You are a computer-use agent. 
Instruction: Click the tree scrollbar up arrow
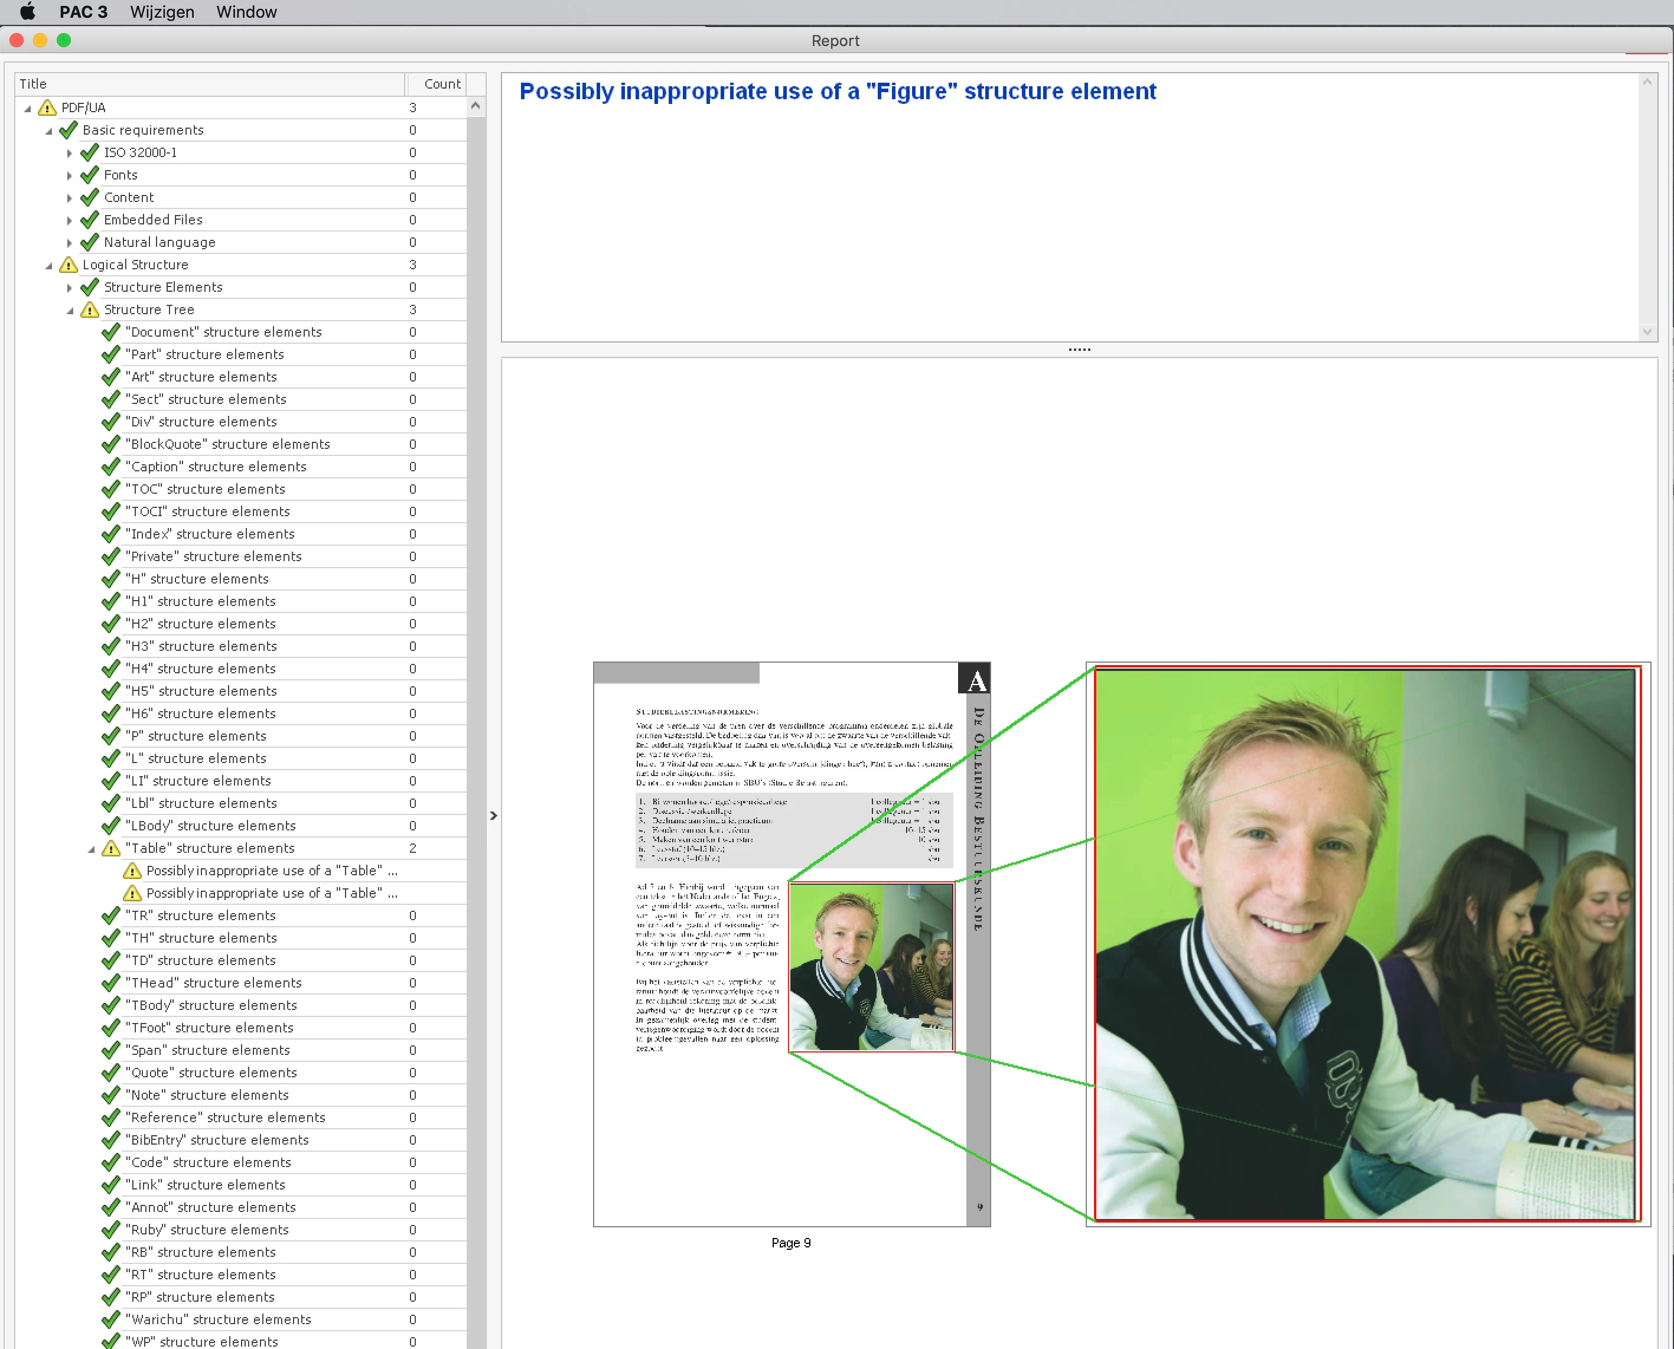476,106
